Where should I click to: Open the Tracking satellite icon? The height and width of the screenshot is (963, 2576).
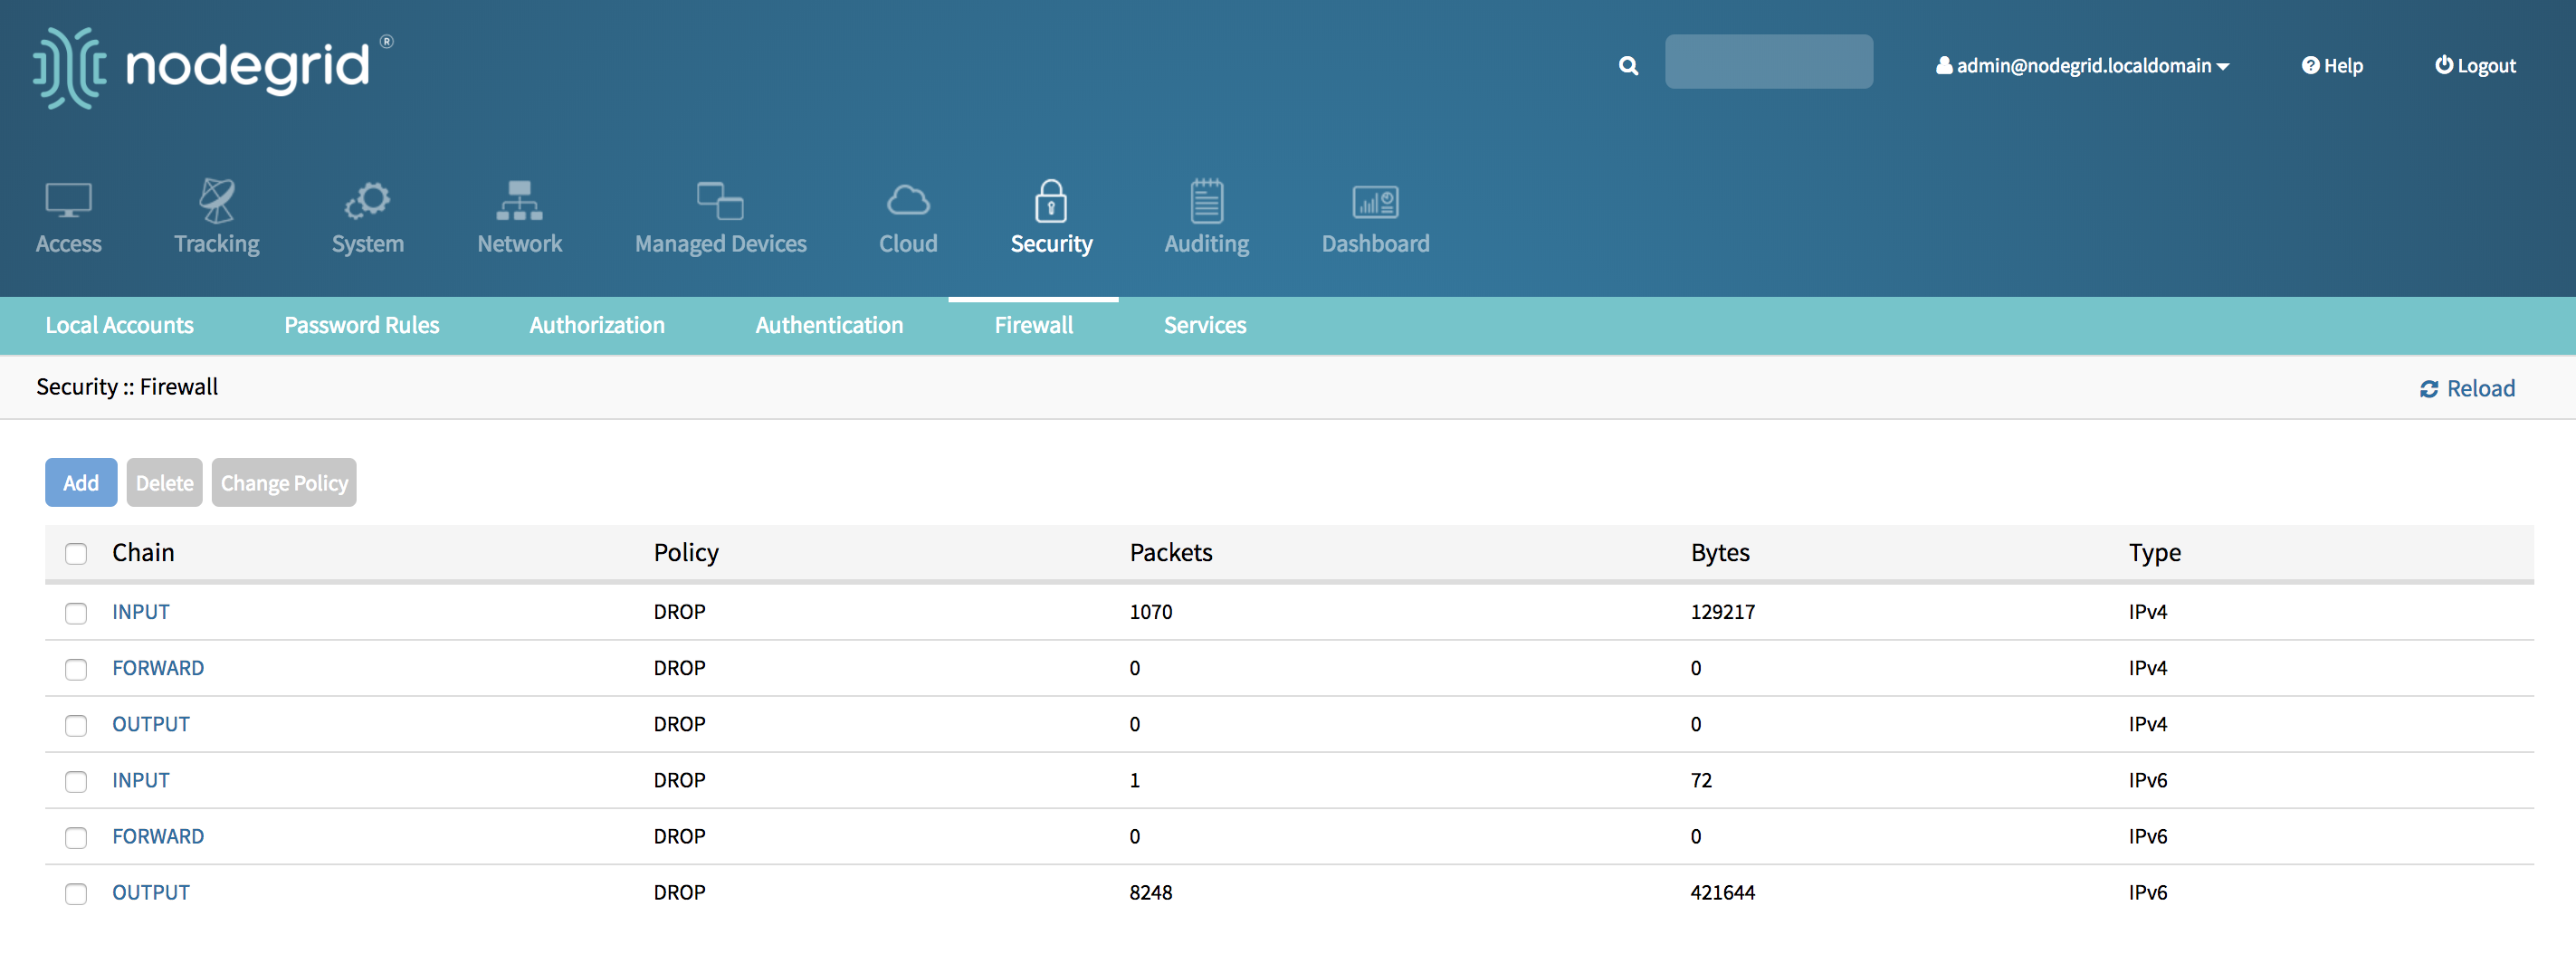216,200
